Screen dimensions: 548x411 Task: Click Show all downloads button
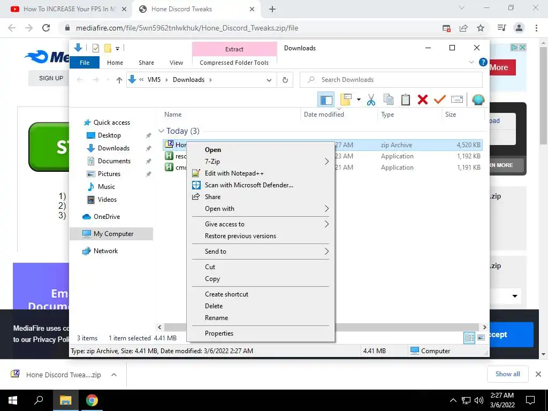(507, 374)
